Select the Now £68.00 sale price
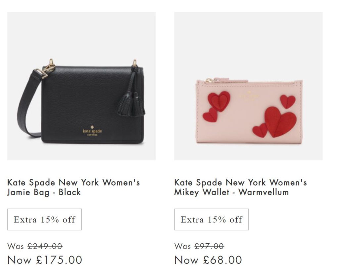The height and width of the screenshot is (279, 339). tap(208, 260)
